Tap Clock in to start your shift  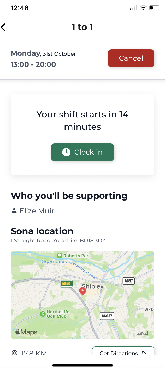[x=82, y=152]
